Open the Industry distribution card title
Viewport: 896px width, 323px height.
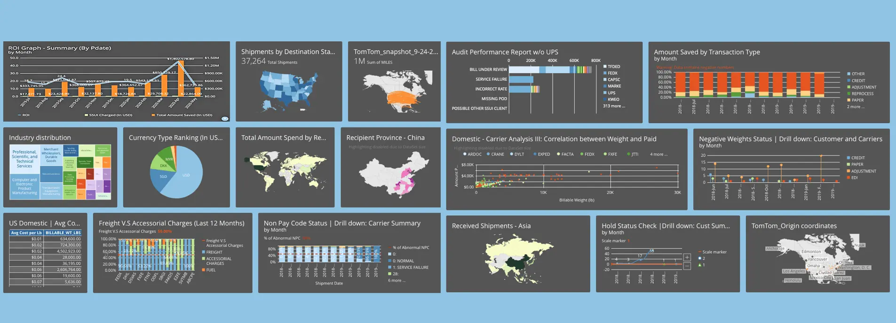pos(40,138)
